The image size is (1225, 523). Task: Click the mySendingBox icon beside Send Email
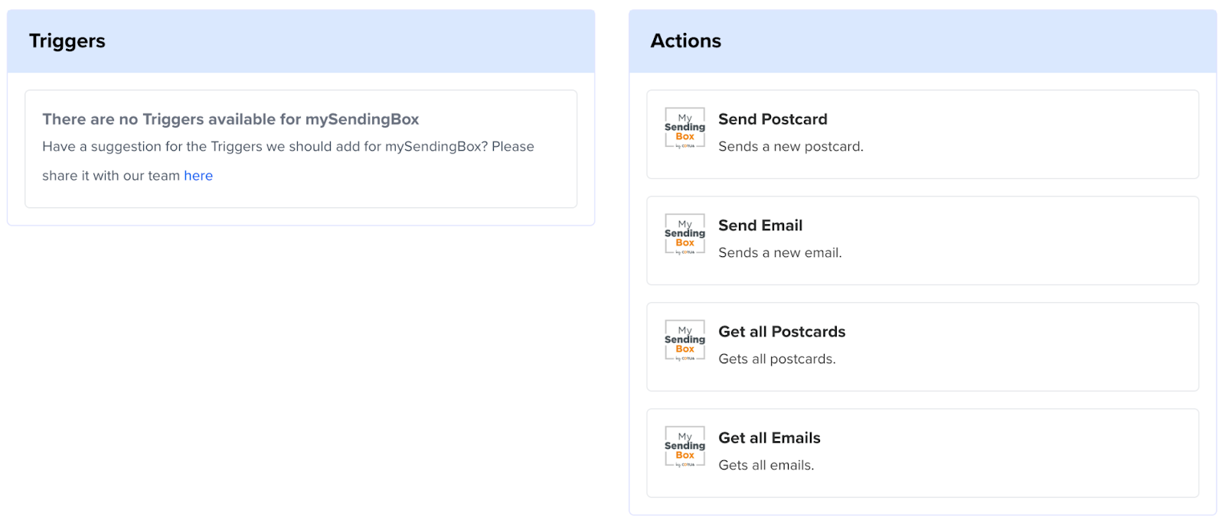tap(684, 234)
